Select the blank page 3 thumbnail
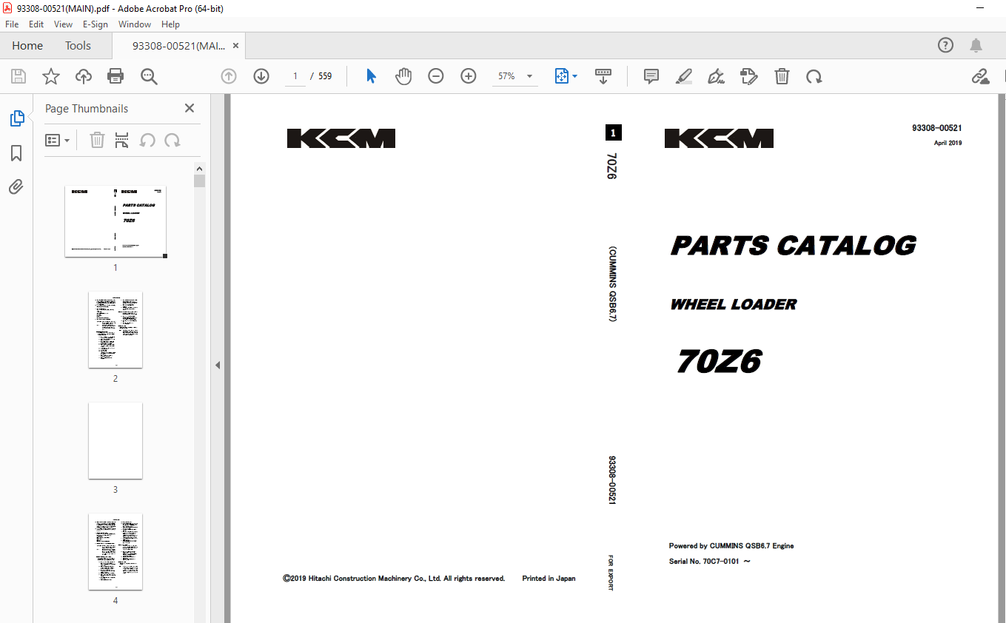Viewport: 1006px width, 623px height. point(115,440)
